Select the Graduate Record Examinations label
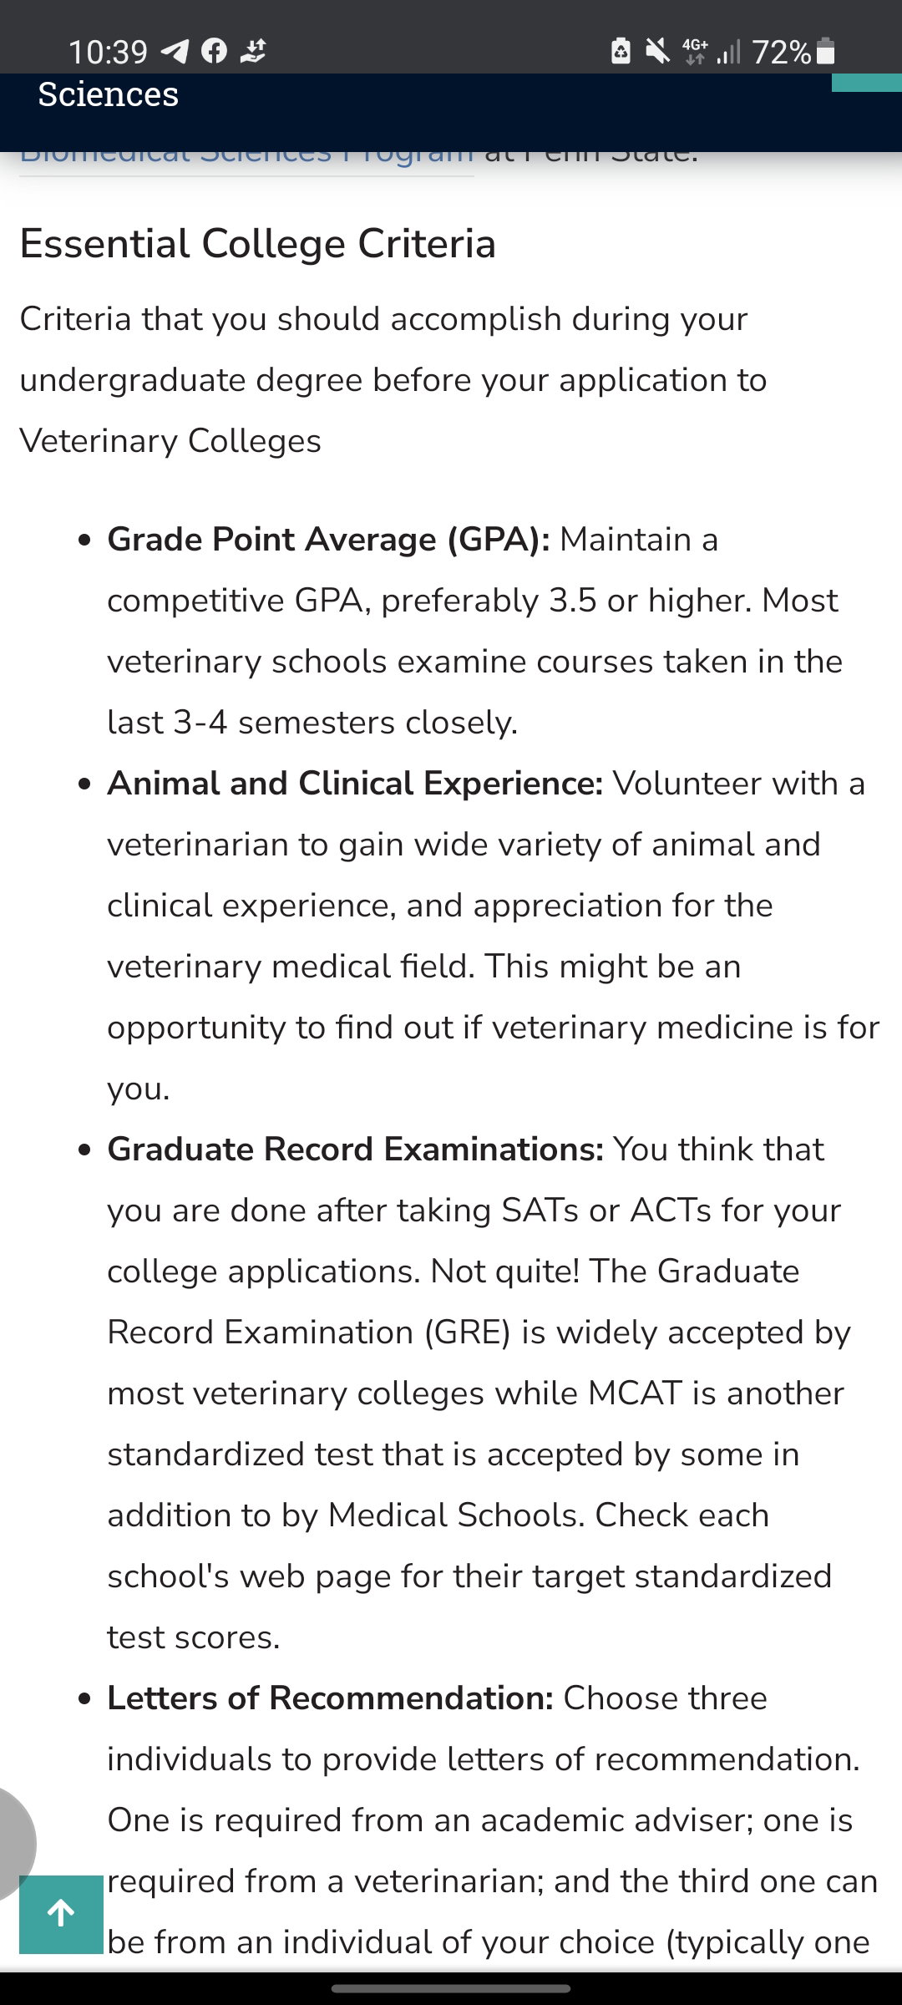This screenshot has width=902, height=2005. (x=356, y=1150)
